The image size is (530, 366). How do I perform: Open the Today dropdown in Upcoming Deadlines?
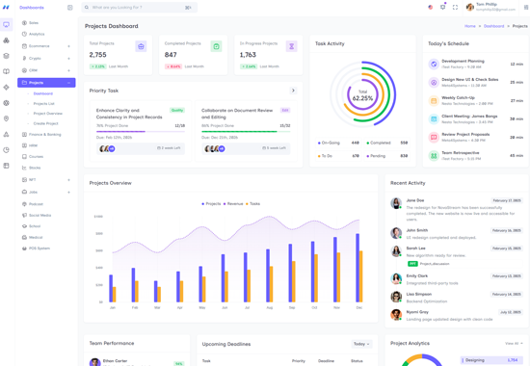click(361, 344)
